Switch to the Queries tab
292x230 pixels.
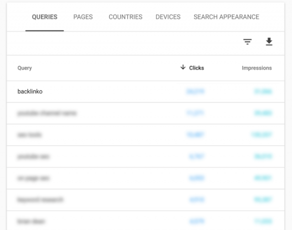(44, 17)
